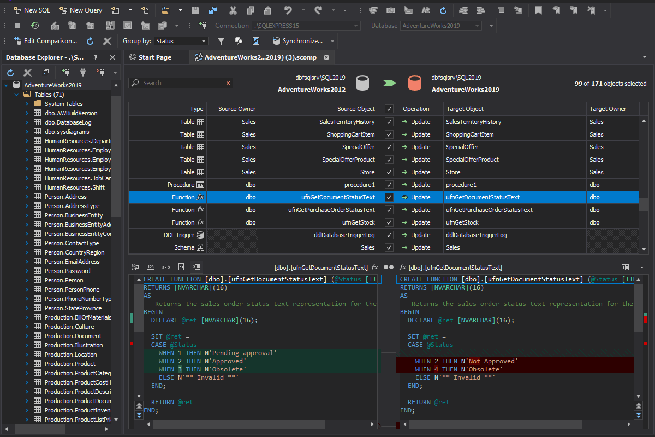The height and width of the screenshot is (437, 655).
Task: Refresh the schema comparison results
Action: point(89,40)
